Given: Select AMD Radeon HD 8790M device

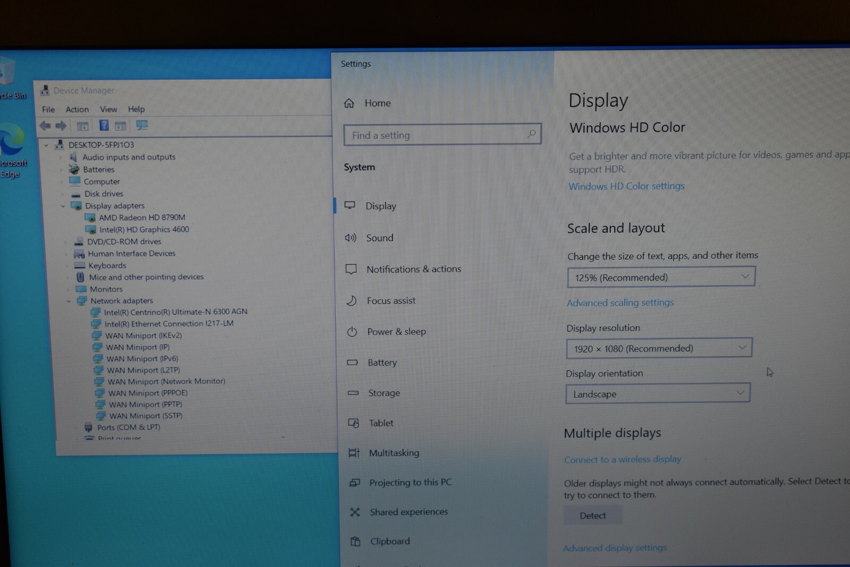Looking at the screenshot, I should 142,217.
